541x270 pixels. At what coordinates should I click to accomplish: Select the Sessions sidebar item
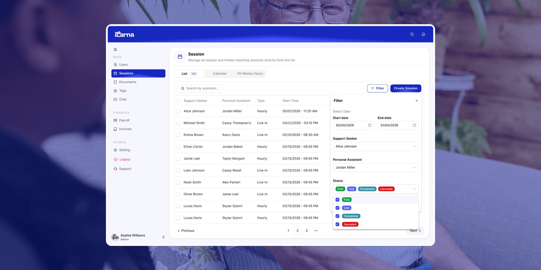(x=138, y=73)
